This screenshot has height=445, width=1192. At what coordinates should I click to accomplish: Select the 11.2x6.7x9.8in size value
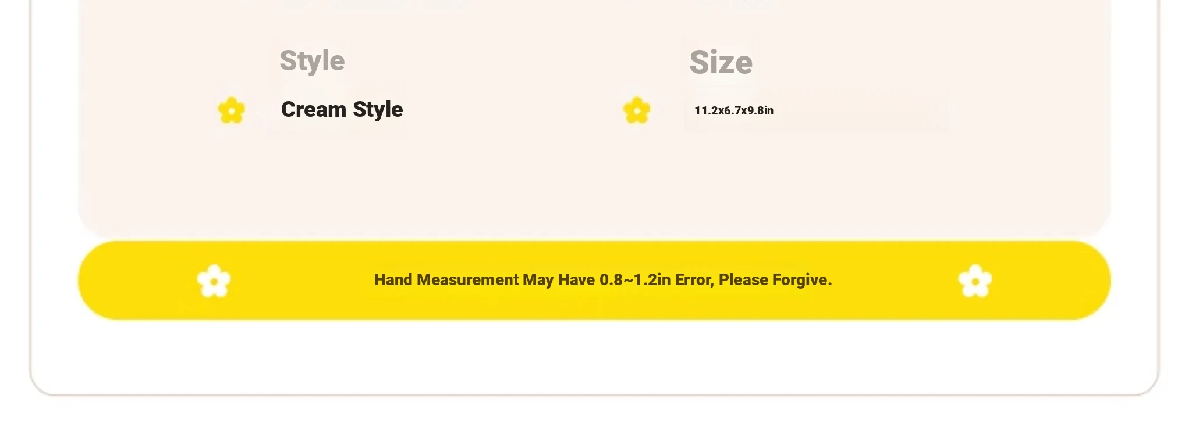(x=734, y=110)
